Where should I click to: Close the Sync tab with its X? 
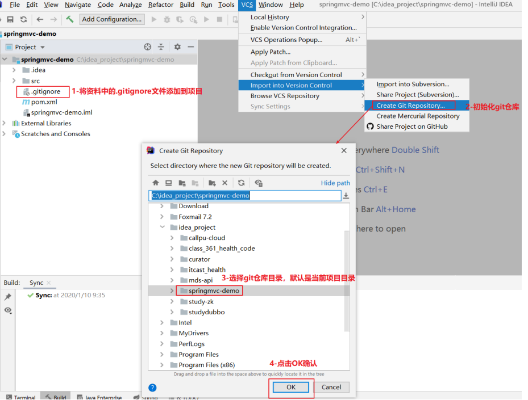coord(49,283)
